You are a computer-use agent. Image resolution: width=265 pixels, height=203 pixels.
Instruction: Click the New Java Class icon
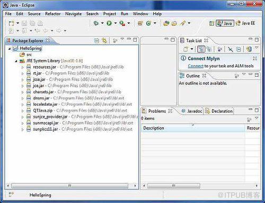[x=148, y=23]
